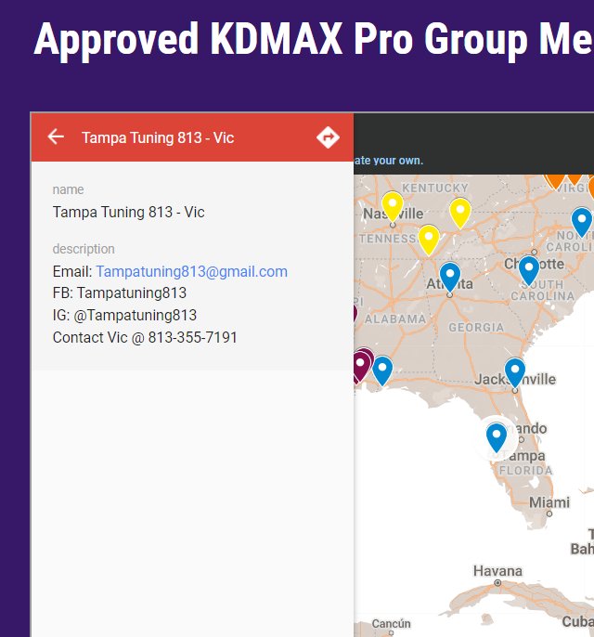The height and width of the screenshot is (637, 594).
Task: Open the Tampatuning813@gmail.com email link
Action: pyautogui.click(x=191, y=271)
